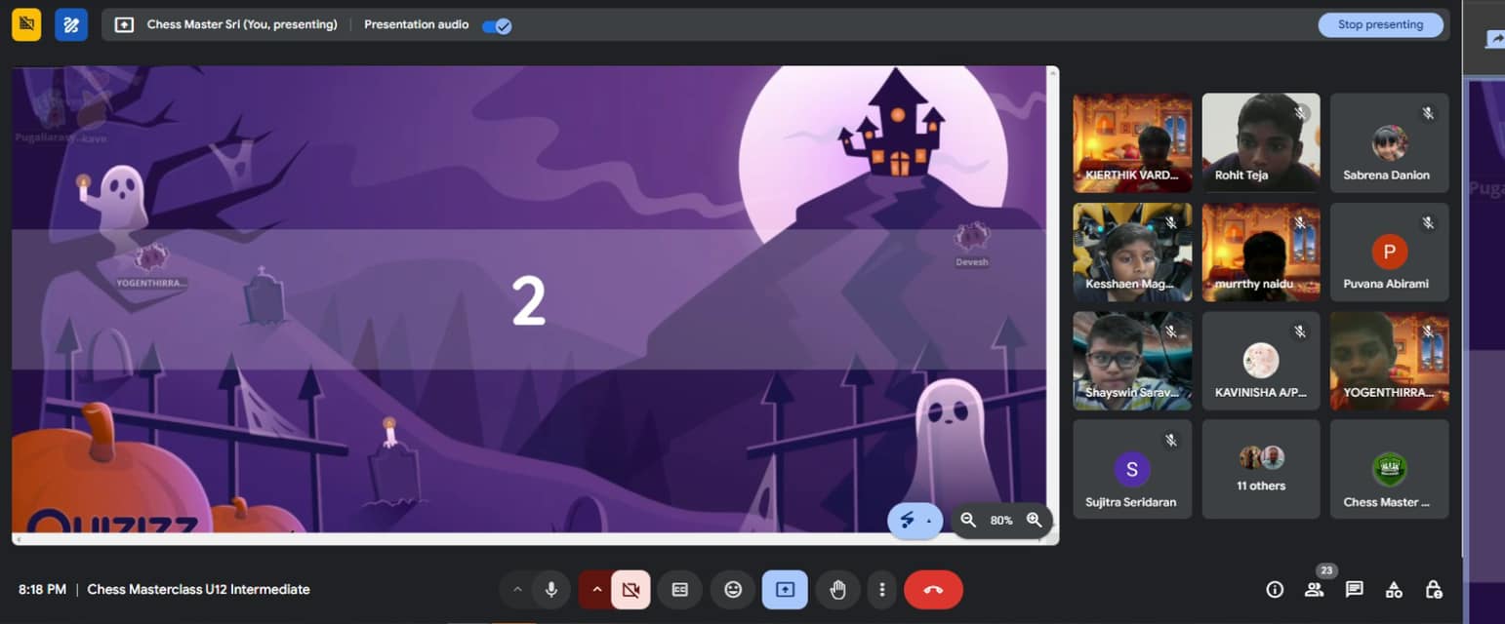Click the Stop presenting button
This screenshot has height=624, width=1505.
pyautogui.click(x=1380, y=24)
